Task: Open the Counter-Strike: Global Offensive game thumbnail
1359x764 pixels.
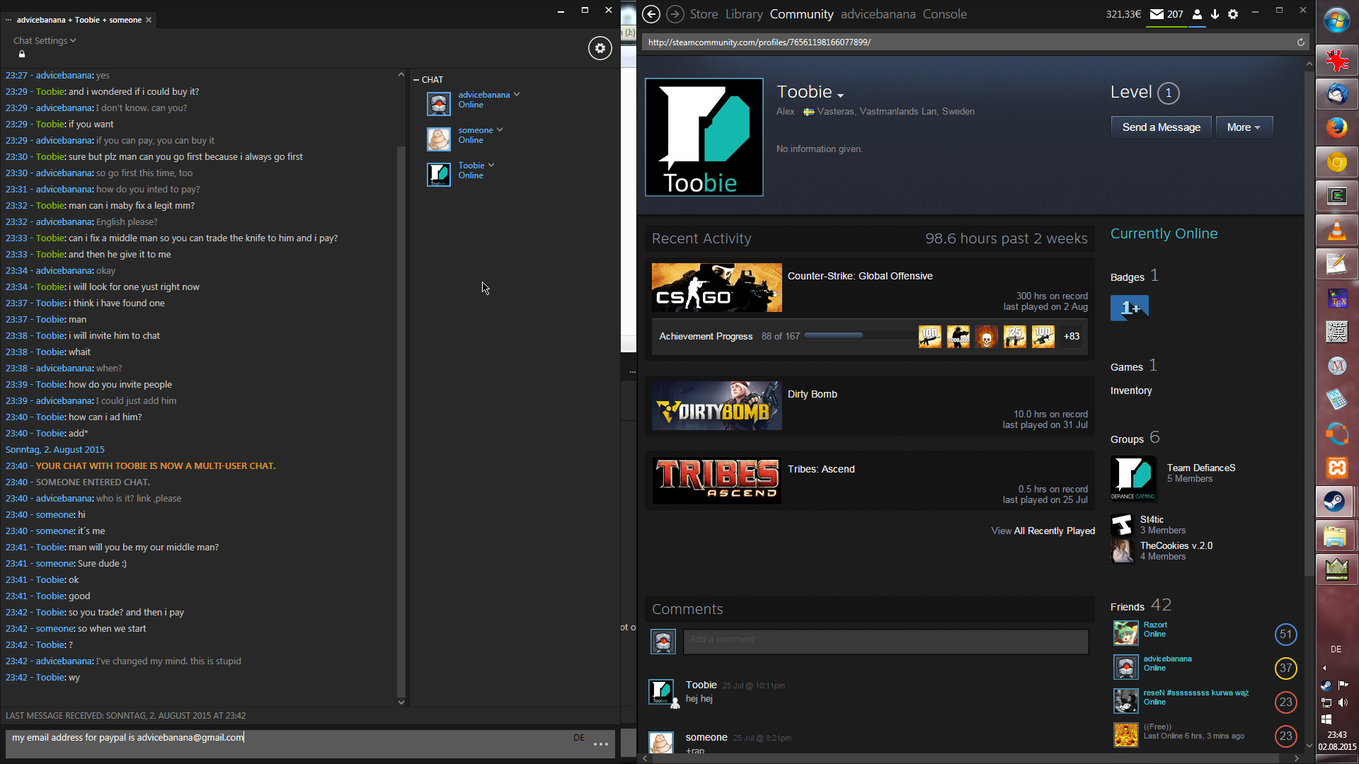Action: point(716,288)
